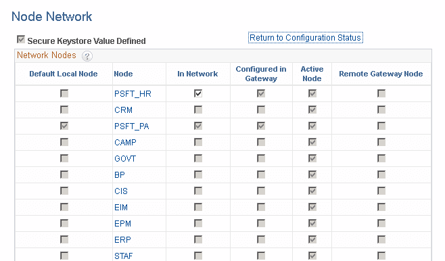
Task: Check Remote Gateway Node for PSFT_HR
Action: pyautogui.click(x=381, y=93)
